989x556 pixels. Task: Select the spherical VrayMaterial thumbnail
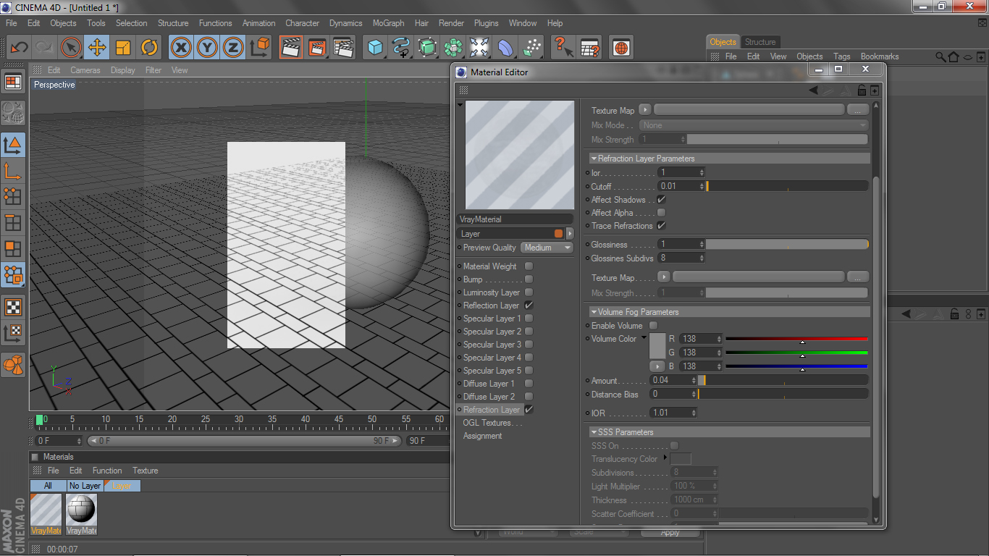(81, 510)
